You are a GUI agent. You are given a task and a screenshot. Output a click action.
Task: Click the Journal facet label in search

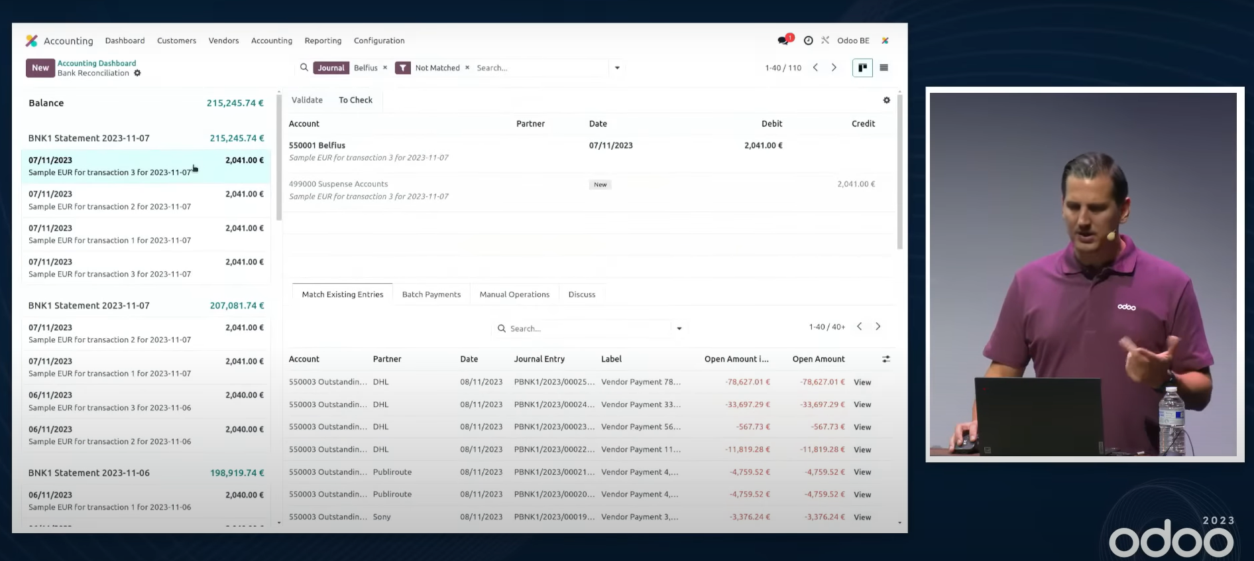click(x=331, y=68)
